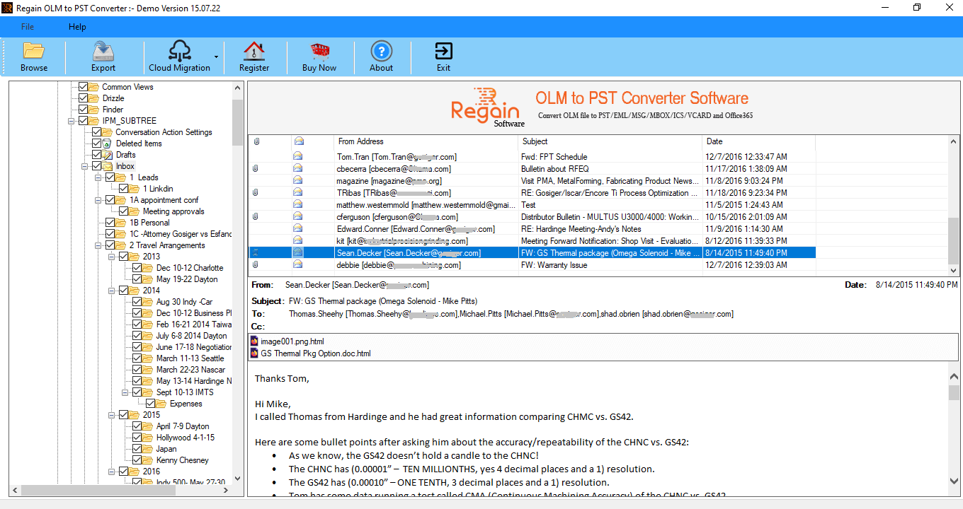Image resolution: width=963 pixels, height=509 pixels.
Task: Open the Browse tool to select OLM file
Action: coord(33,57)
